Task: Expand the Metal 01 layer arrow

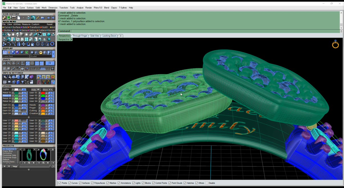Action: point(13,93)
